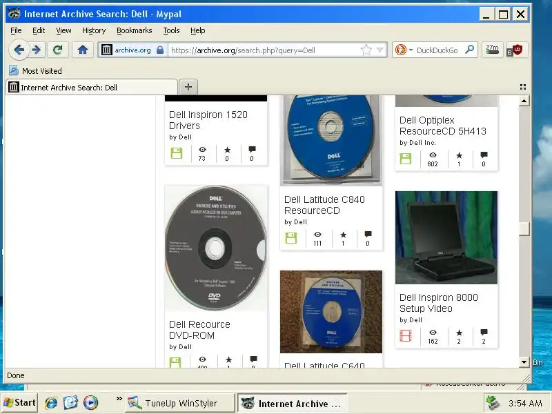
Task: Open the URL history dropdown arrow
Action: (x=380, y=50)
